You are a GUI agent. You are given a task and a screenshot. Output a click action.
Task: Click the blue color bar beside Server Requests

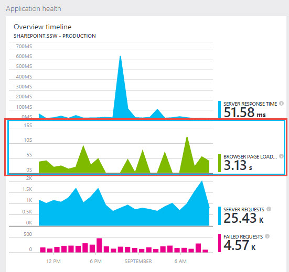click(x=219, y=216)
